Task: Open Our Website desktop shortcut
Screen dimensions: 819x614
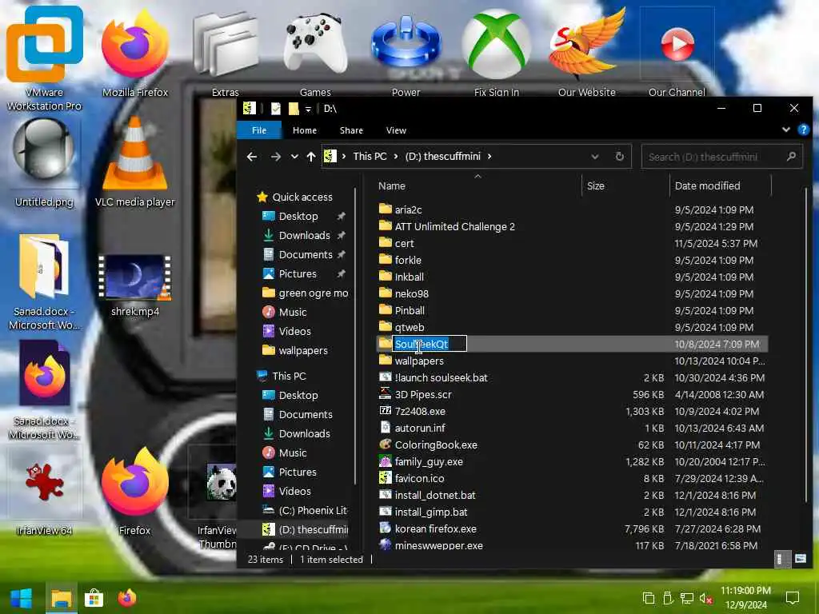Action: coord(586,52)
